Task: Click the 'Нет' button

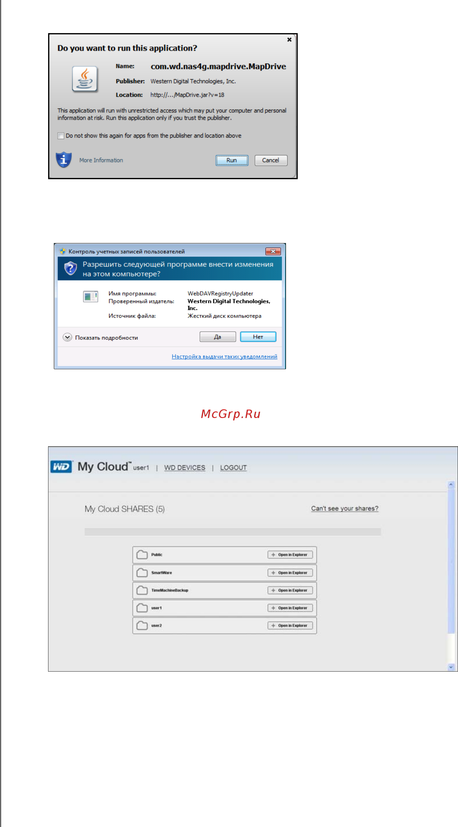Action: [258, 337]
